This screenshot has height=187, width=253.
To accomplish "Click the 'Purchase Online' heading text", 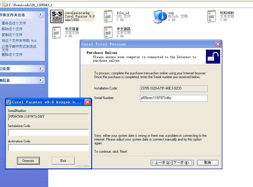I will [x=102, y=53].
